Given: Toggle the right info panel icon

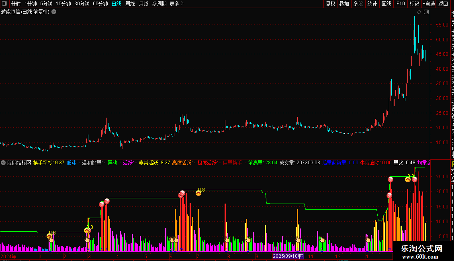Looking at the screenshot, I should click(x=426, y=12).
